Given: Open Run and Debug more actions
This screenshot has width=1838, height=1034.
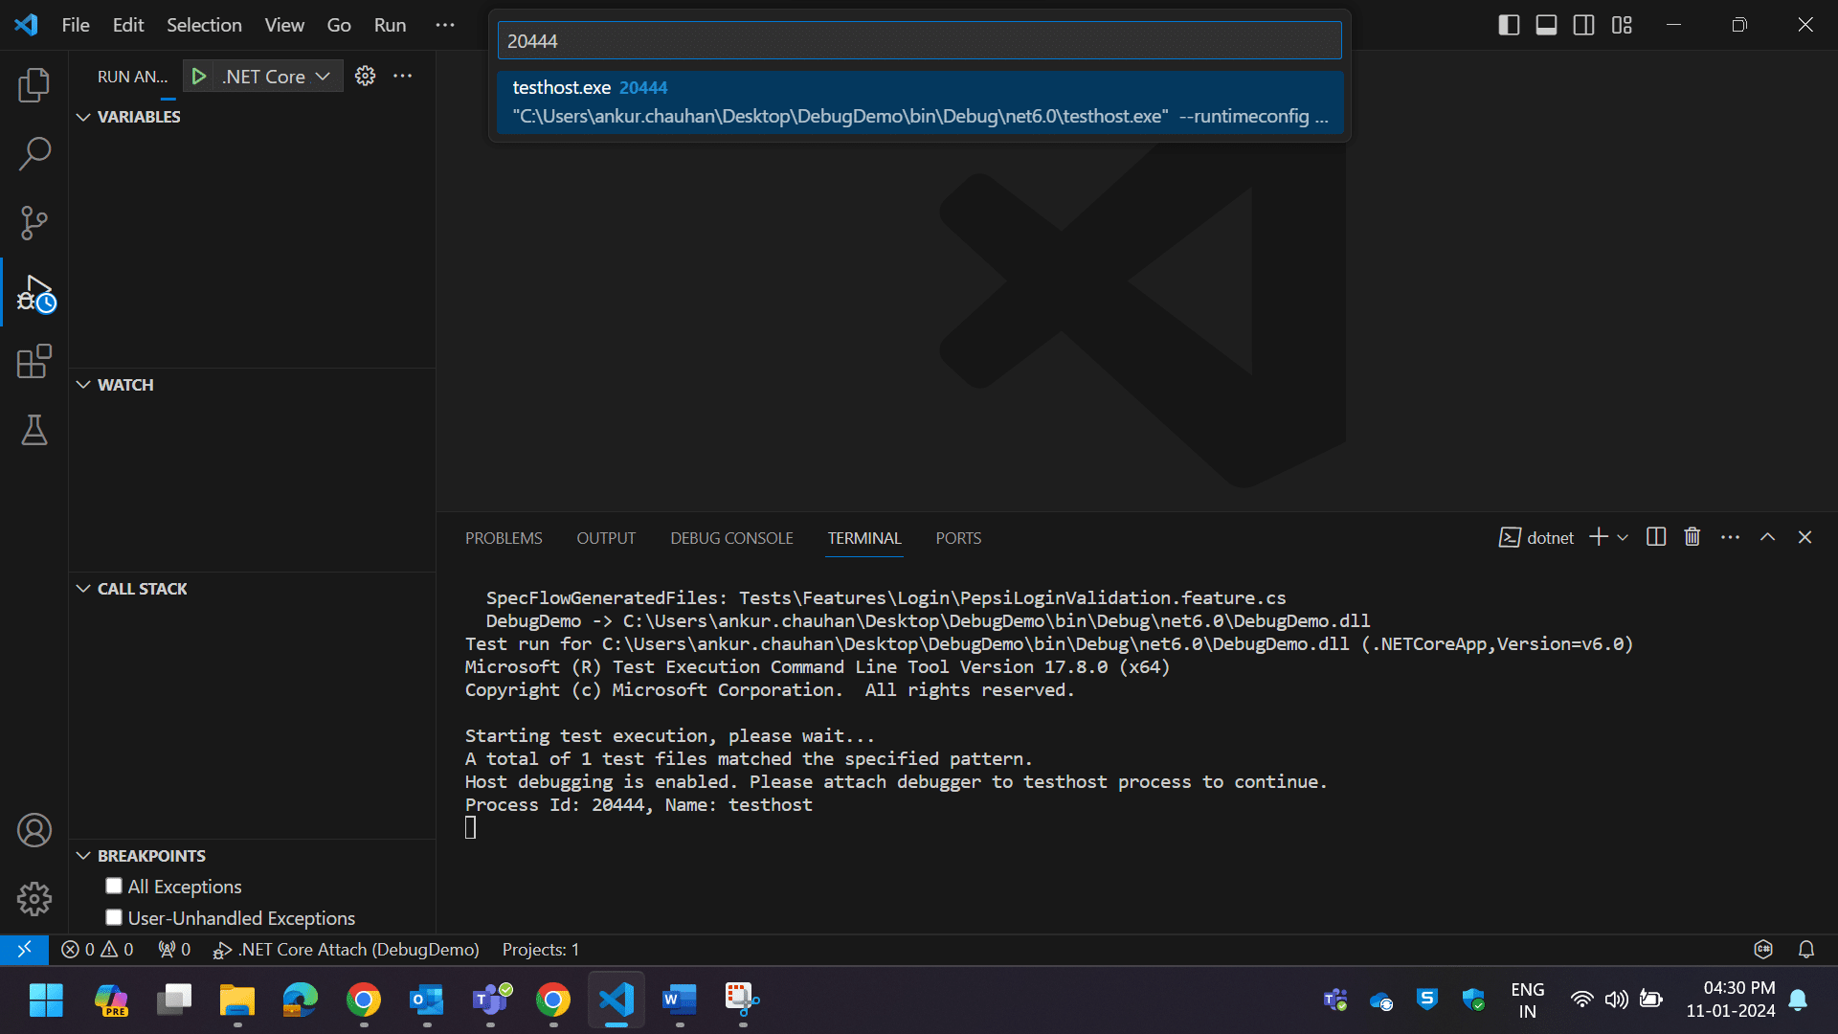Looking at the screenshot, I should tap(403, 76).
